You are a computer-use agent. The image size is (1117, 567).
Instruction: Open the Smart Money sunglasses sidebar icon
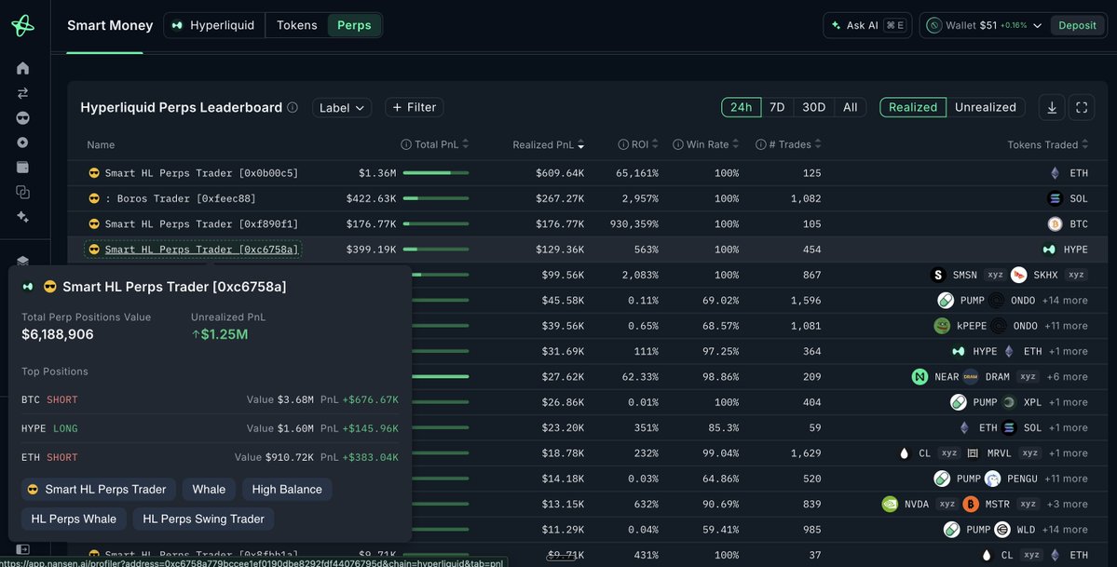(x=22, y=117)
